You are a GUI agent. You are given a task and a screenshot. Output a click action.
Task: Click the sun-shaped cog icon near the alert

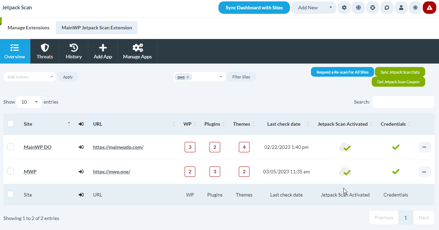tap(415, 7)
